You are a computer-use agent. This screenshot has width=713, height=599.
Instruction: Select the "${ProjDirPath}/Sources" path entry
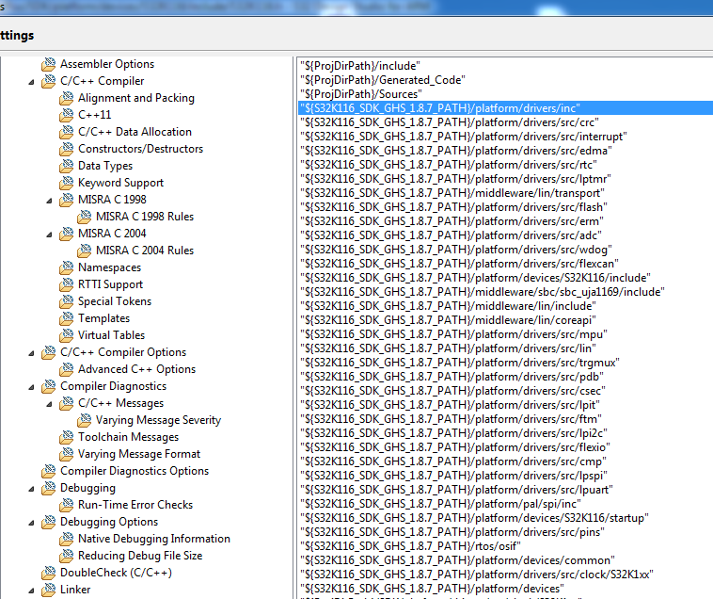click(361, 94)
